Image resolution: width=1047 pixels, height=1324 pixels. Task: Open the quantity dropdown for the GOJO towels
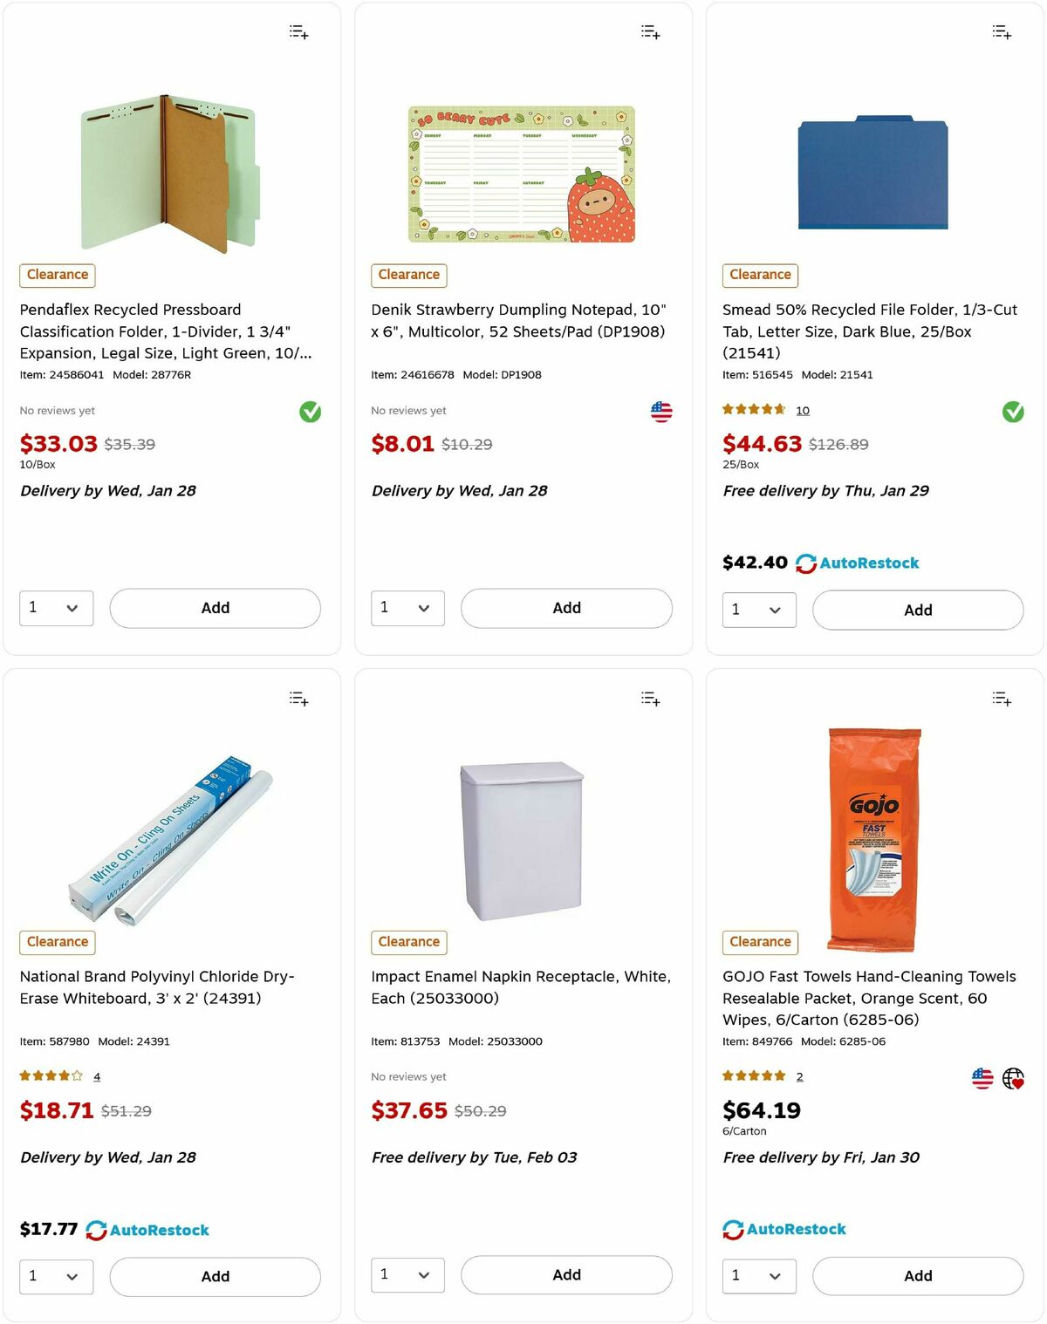point(758,1276)
